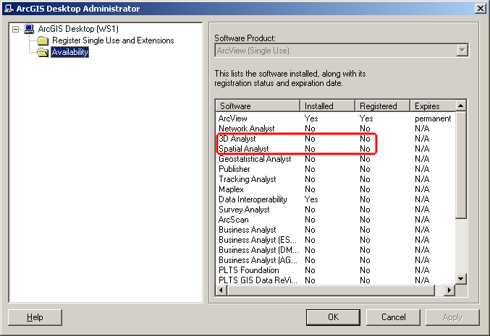Select the Geostatistical Analyst row
The width and height of the screenshot is (490, 336).
point(336,159)
